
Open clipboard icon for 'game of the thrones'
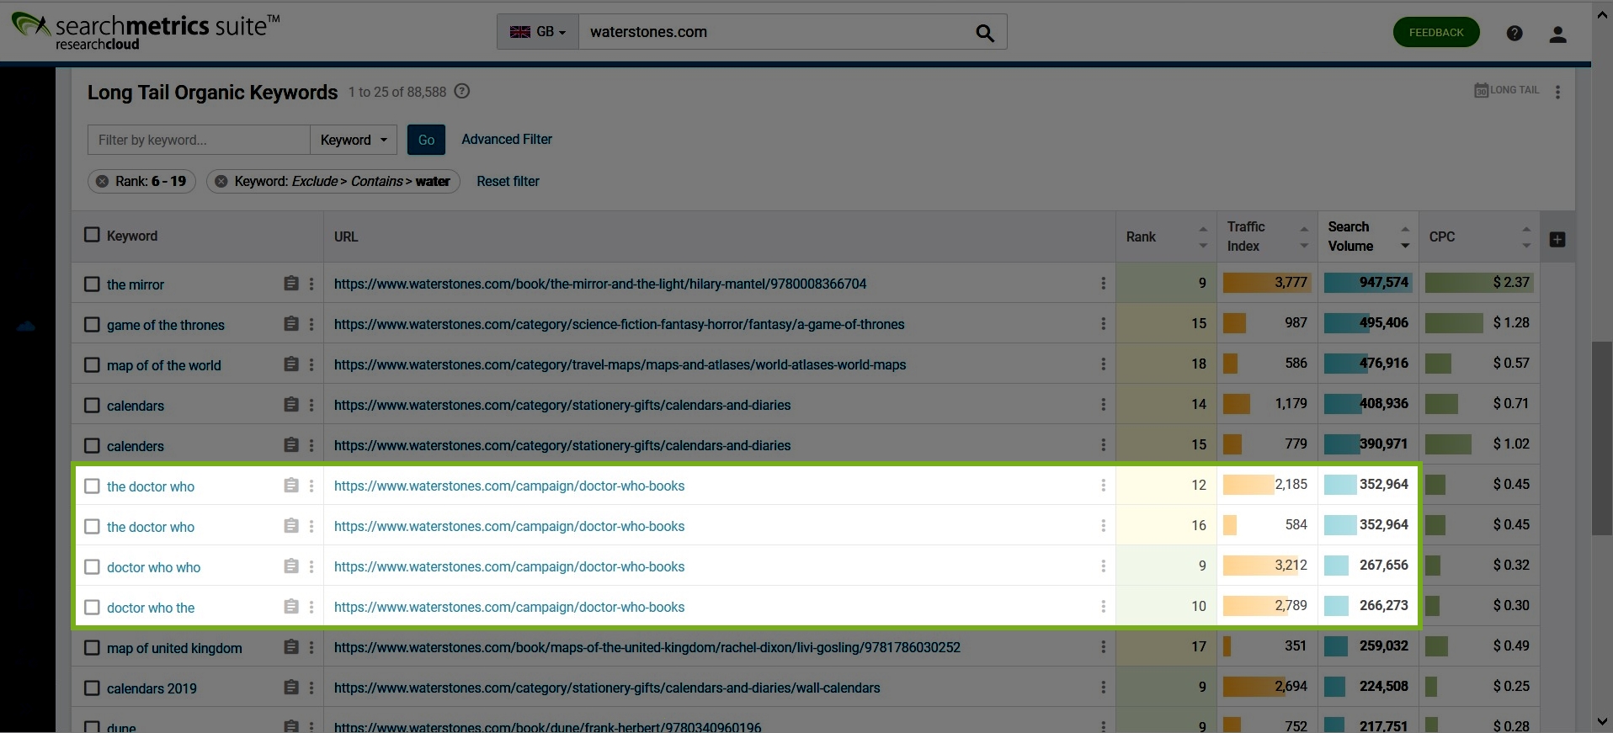[291, 324]
